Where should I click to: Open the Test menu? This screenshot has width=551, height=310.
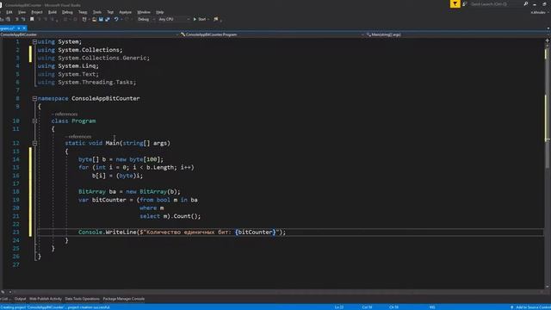tap(110, 12)
